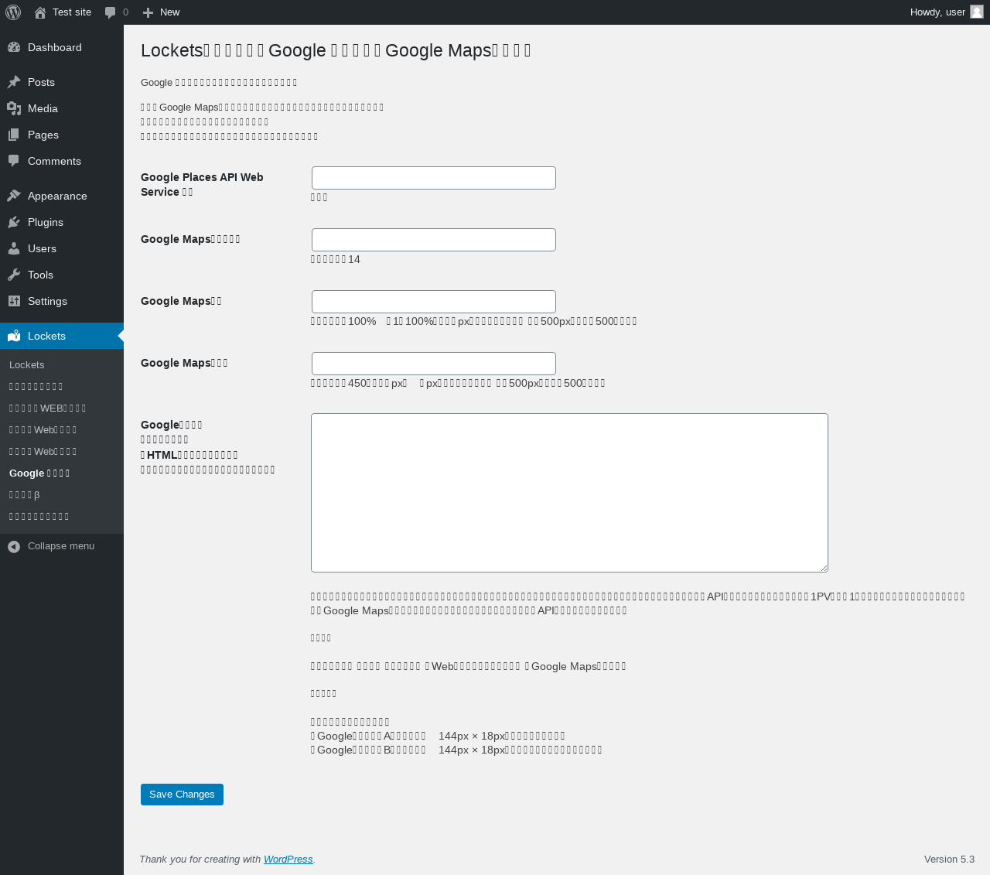Click the Dashboard gauge icon

tap(14, 47)
